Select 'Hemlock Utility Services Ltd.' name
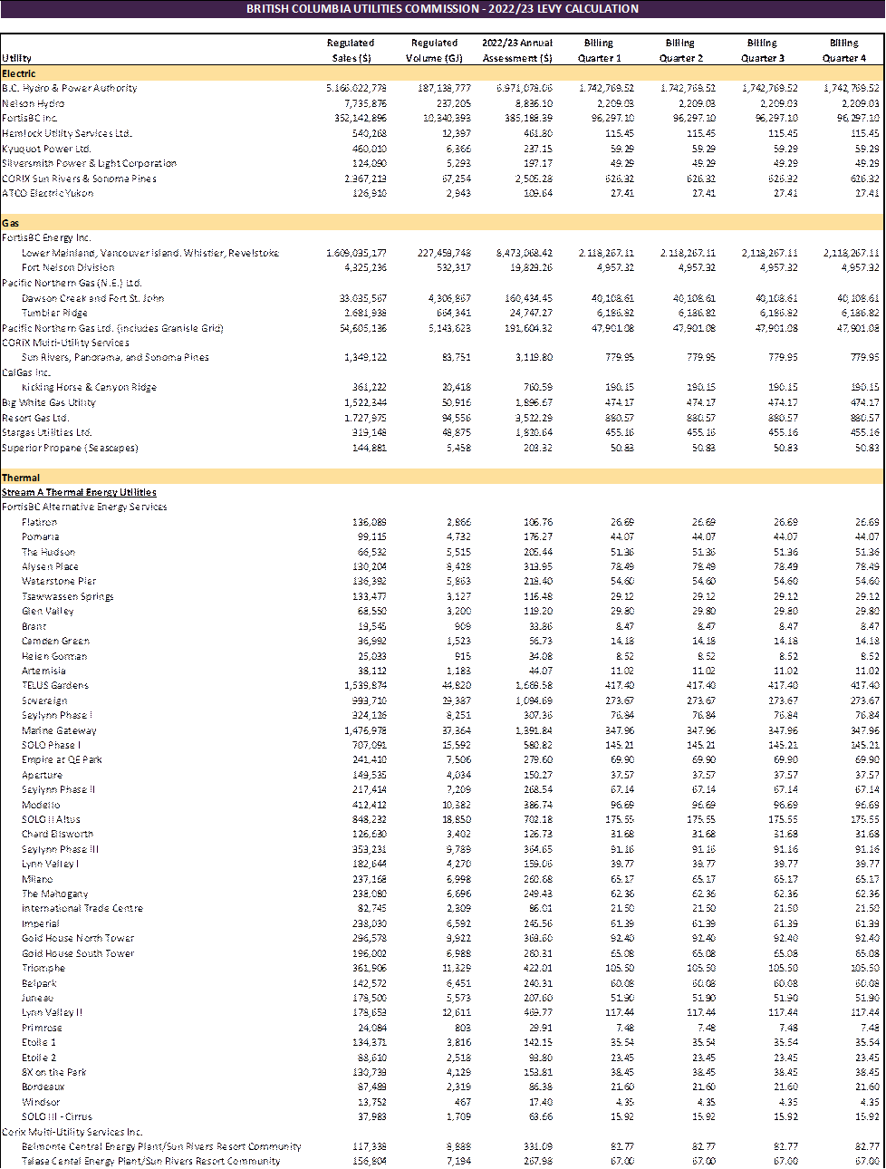Viewport: 886px width, 1169px height. [x=67, y=133]
